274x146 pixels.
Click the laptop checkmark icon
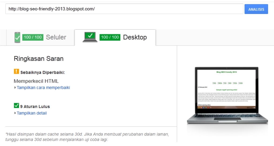pos(90,37)
